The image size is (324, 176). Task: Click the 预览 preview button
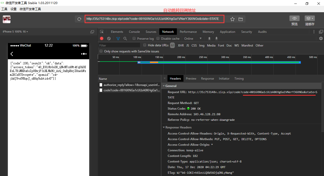294,19
